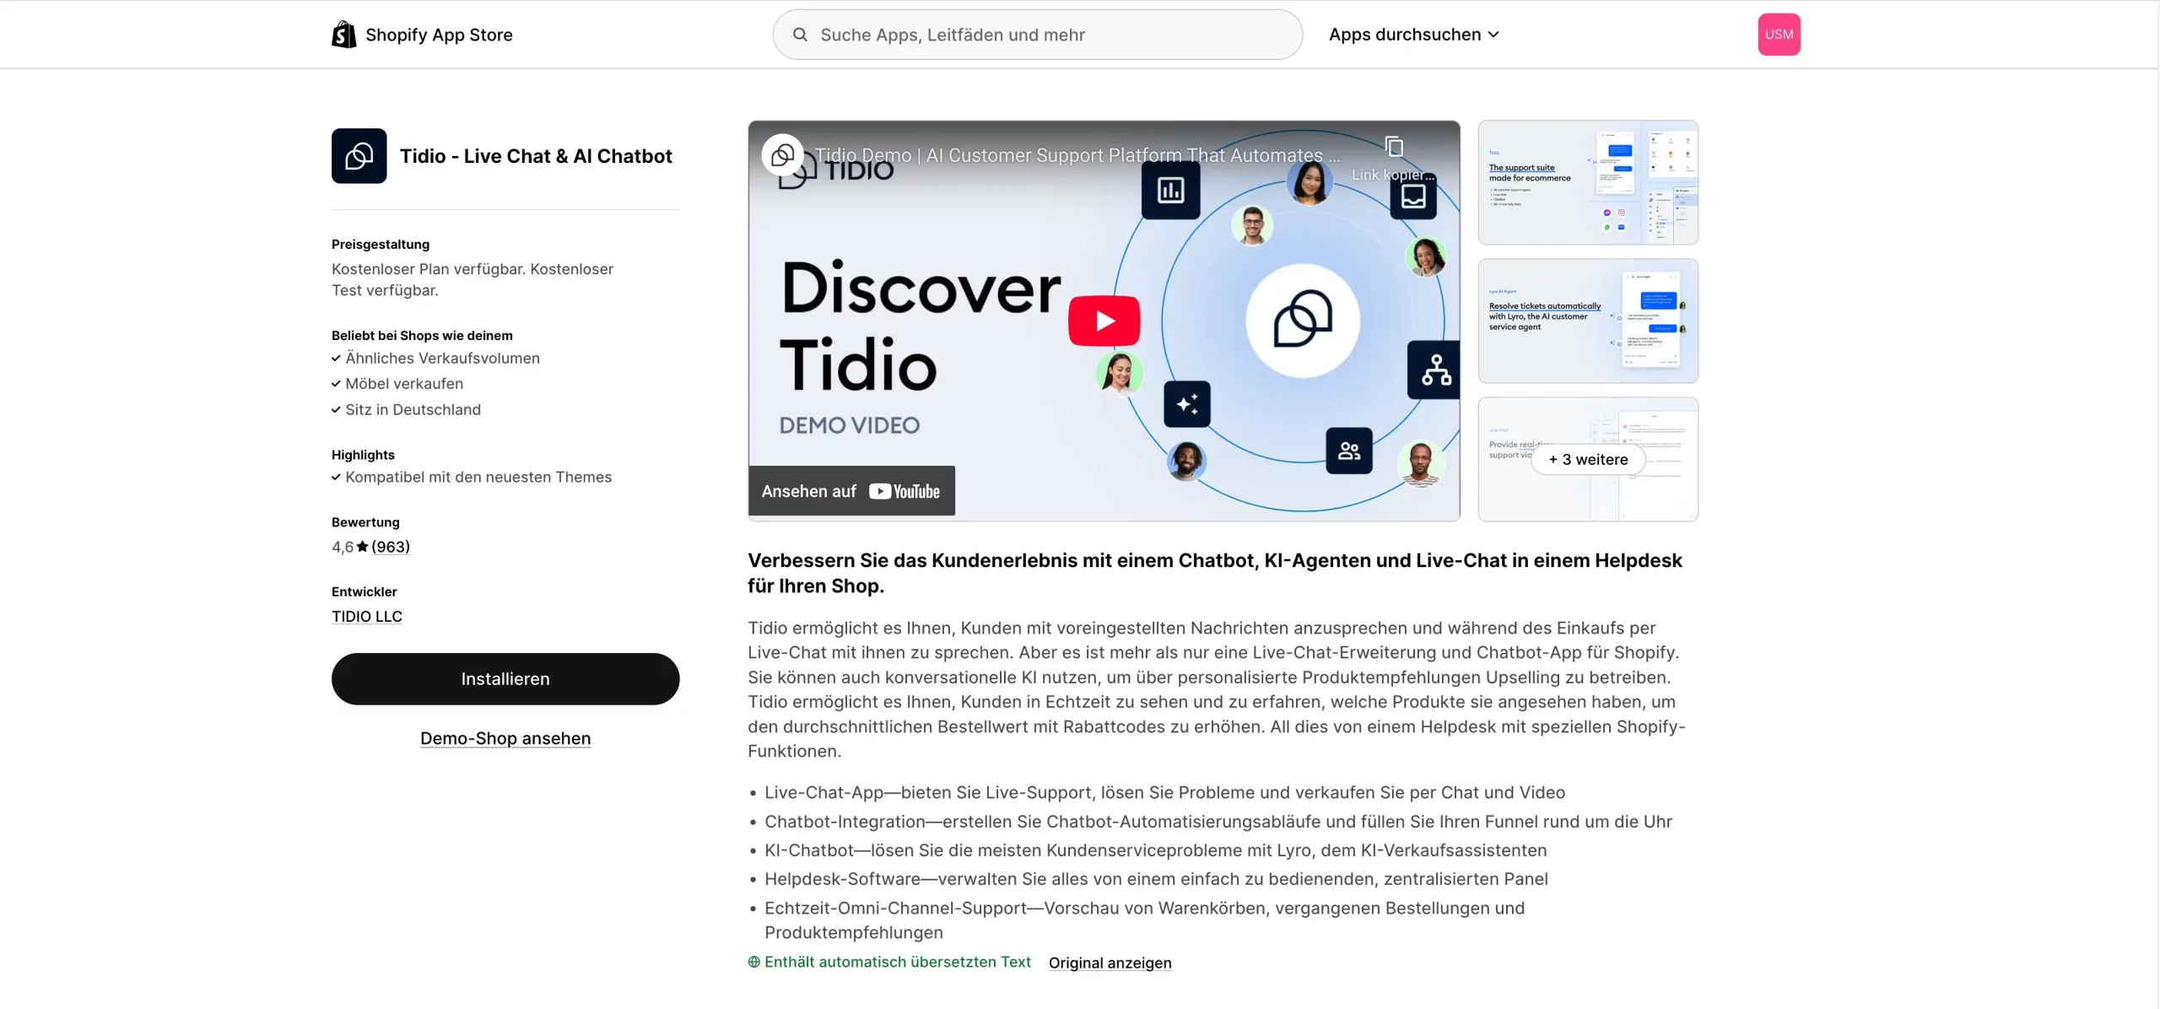
Task: Click Kompatibel mit den neuesten Themes
Action: [478, 478]
